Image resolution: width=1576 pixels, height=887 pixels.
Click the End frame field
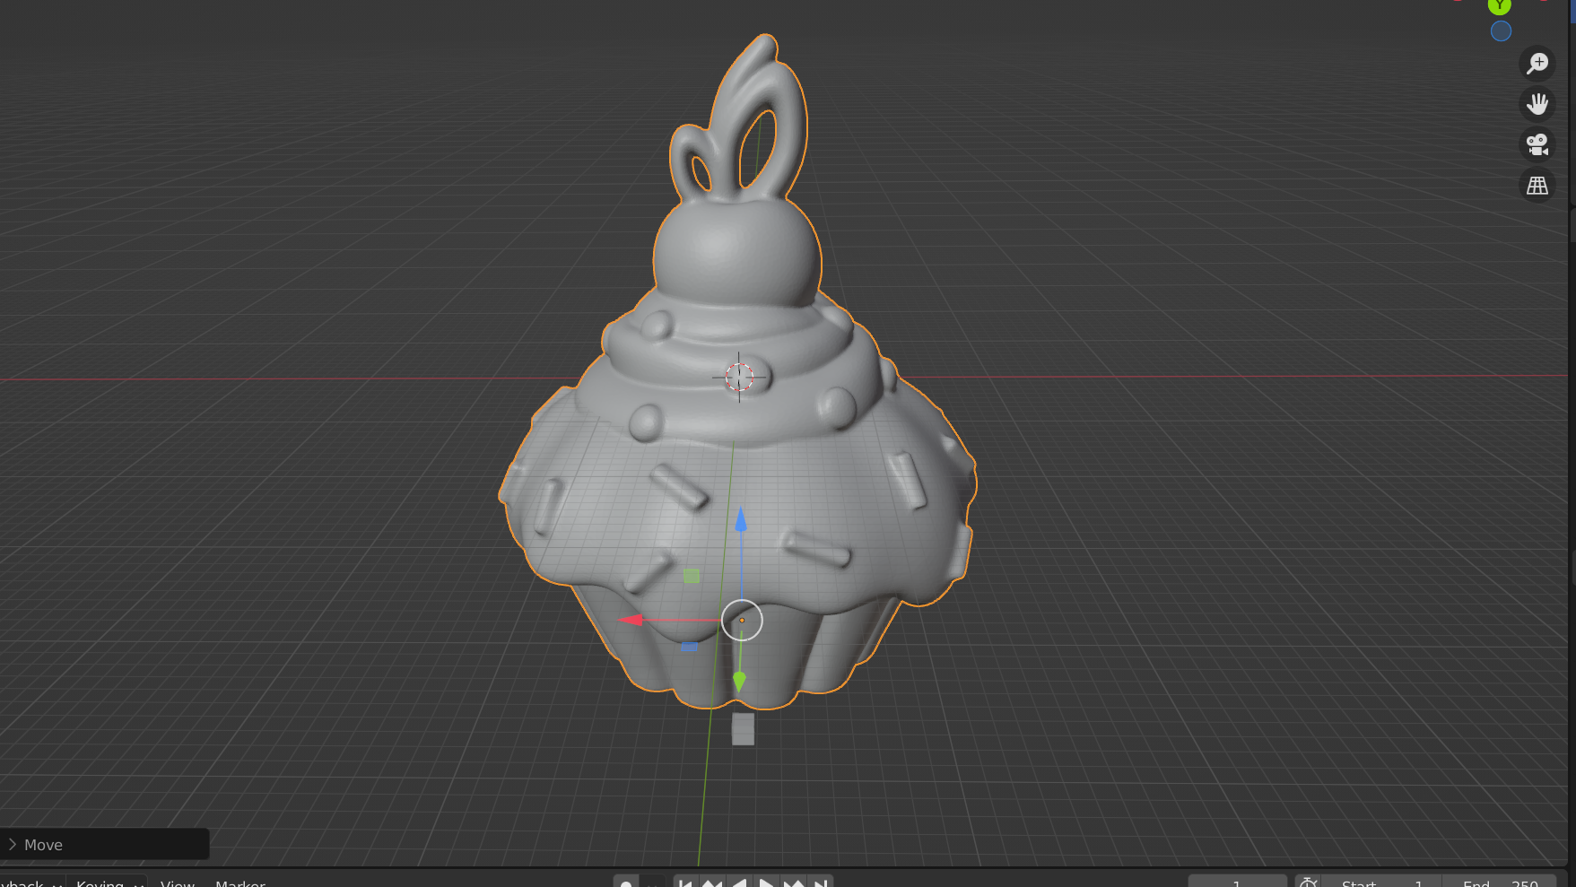tap(1500, 883)
